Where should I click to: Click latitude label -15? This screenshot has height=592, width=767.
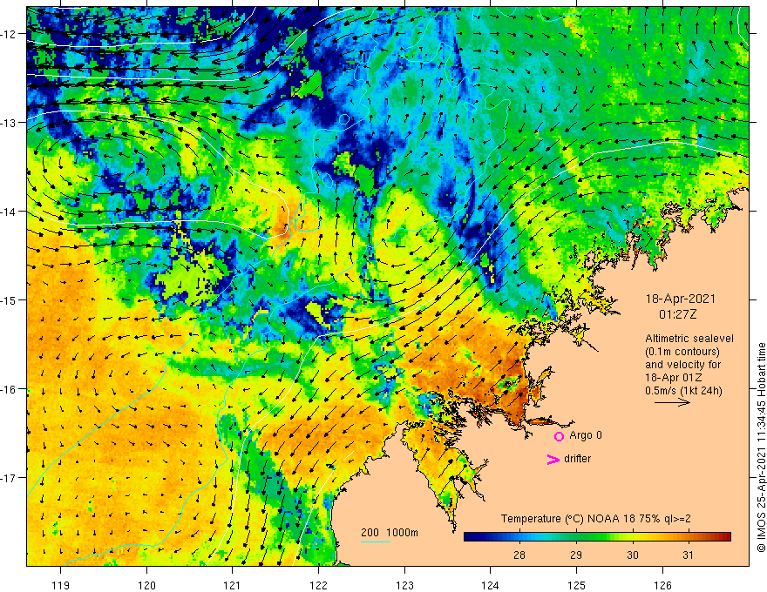point(9,299)
